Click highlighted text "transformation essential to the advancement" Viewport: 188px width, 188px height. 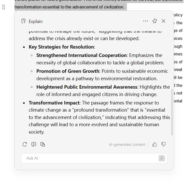[56, 7]
